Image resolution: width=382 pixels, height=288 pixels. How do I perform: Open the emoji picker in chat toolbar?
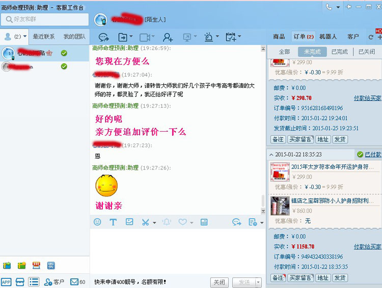point(97,222)
